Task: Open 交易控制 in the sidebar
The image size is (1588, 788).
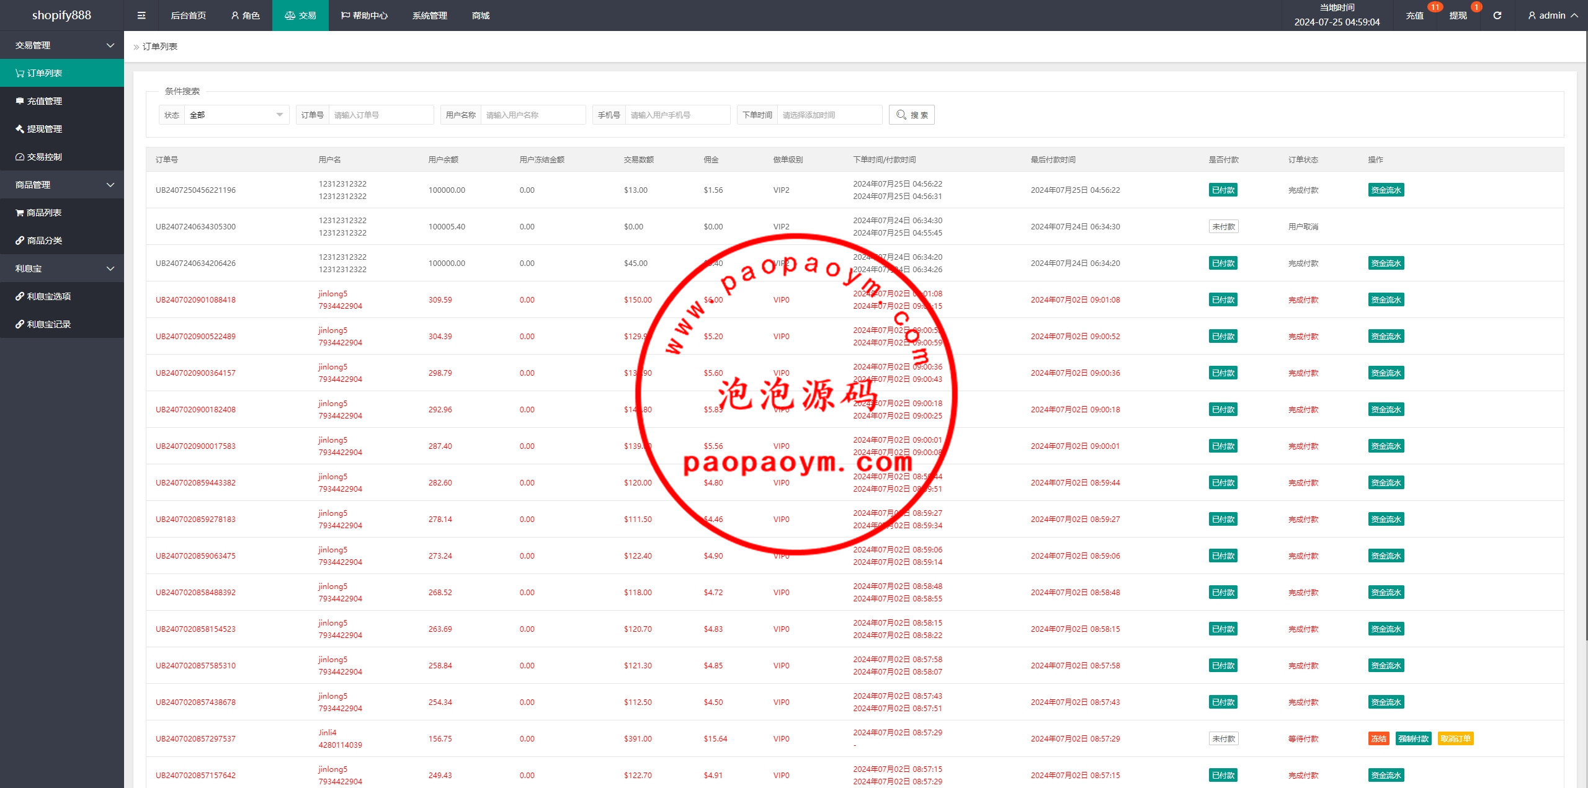Action: (45, 157)
